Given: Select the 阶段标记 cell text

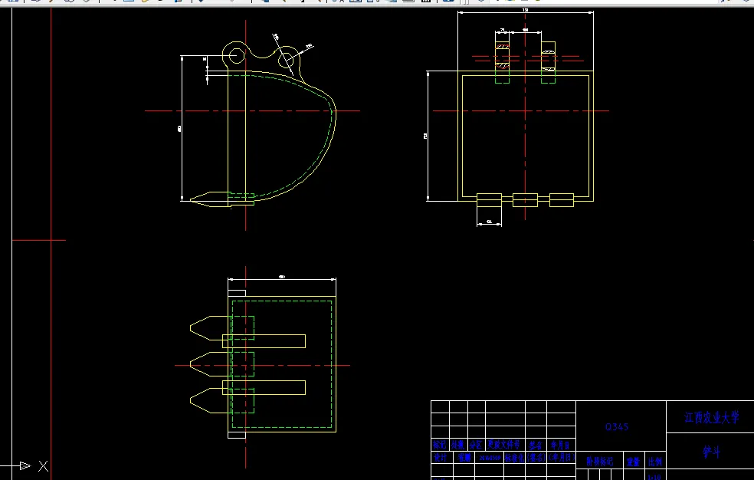Looking at the screenshot, I should tap(599, 462).
